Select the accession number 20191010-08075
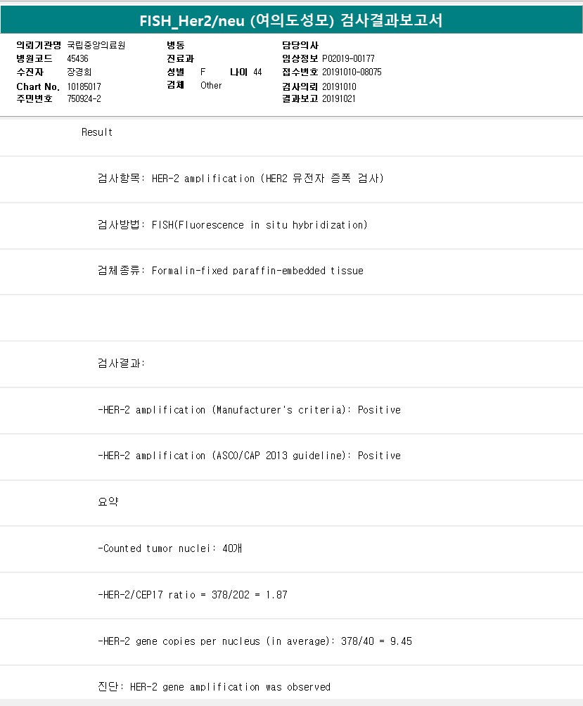Screen dimensions: 583x706 pos(352,72)
